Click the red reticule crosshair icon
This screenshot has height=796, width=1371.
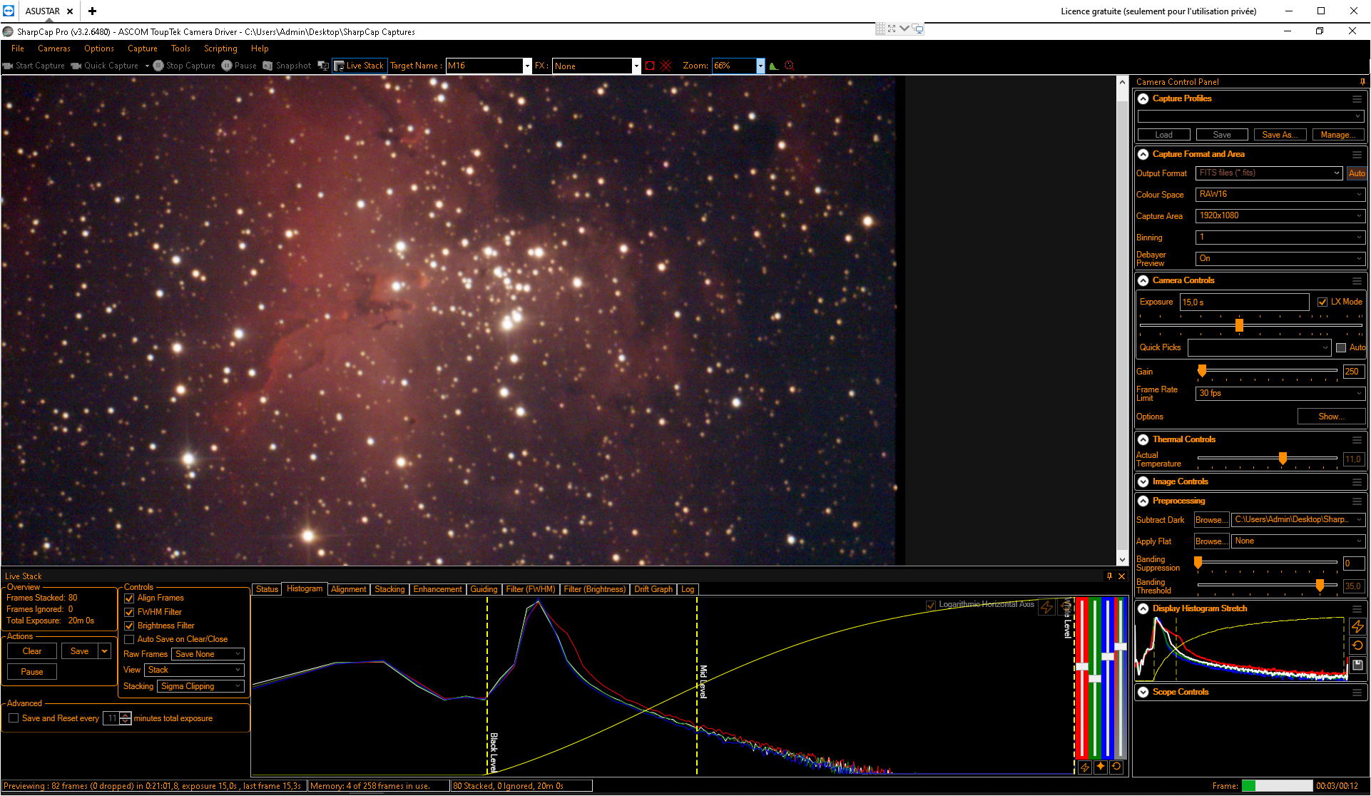[666, 66]
